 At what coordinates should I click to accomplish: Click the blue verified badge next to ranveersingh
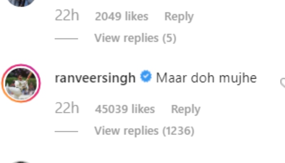[x=146, y=76]
